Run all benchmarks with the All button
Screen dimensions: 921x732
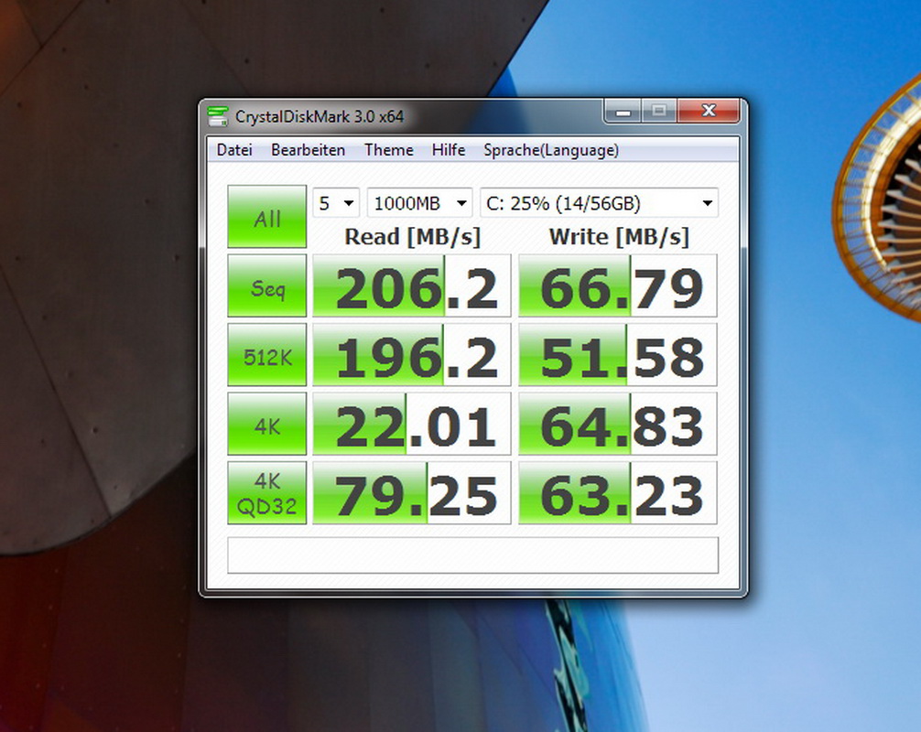pos(267,217)
